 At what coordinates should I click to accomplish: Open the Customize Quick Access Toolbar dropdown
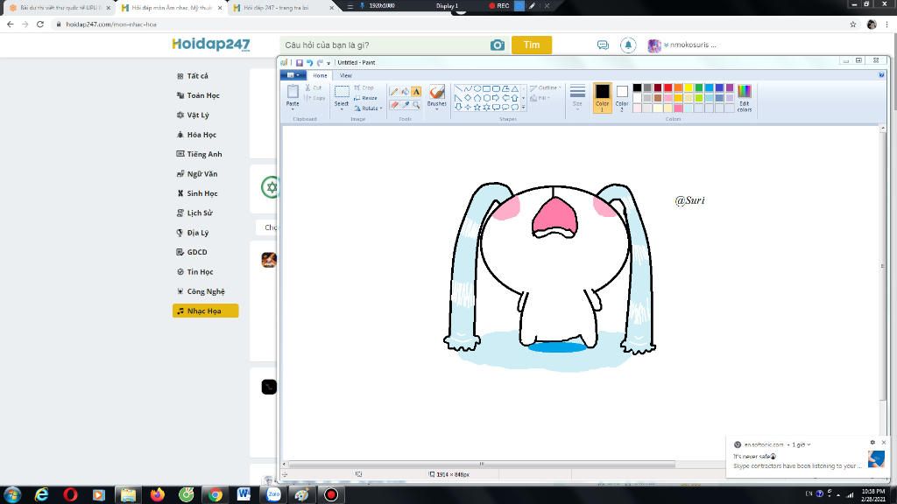[x=328, y=63]
